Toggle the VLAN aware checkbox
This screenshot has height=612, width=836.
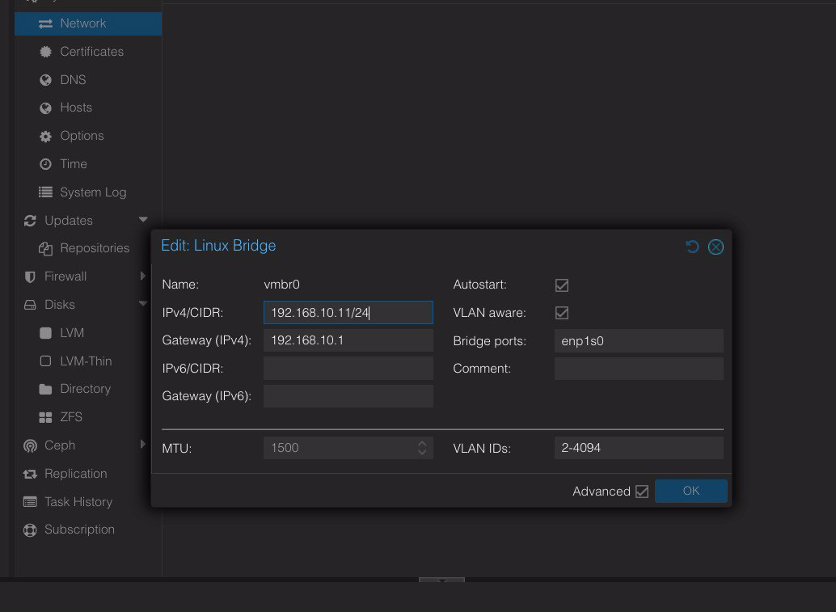[x=561, y=313]
